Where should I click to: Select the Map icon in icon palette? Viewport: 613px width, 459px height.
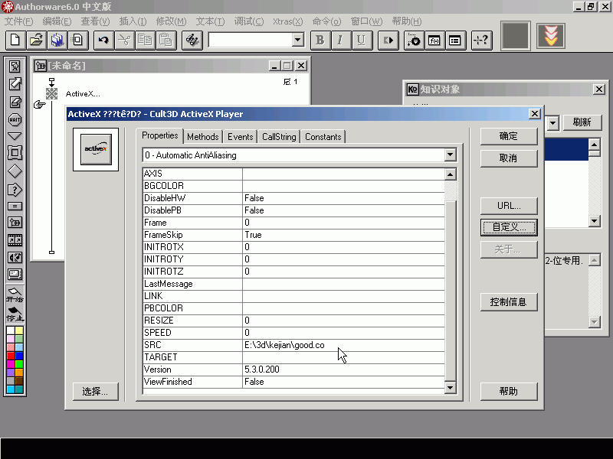click(x=15, y=223)
